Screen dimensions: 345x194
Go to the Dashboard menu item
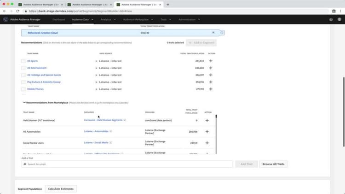(x=58, y=19)
